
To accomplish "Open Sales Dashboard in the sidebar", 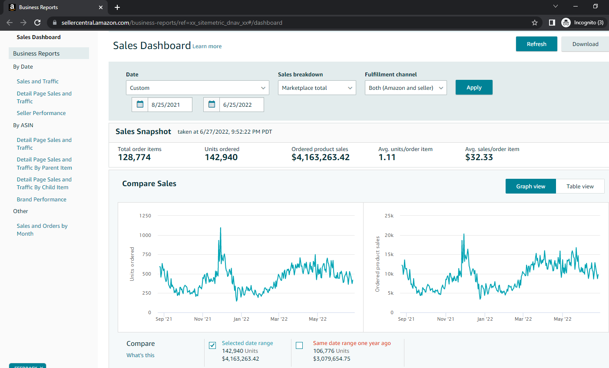I will 39,37.
